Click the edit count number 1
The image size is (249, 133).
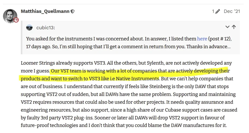click(x=213, y=11)
